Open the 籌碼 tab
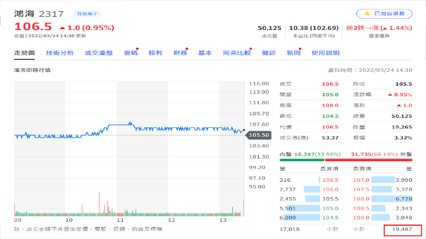Viewport: 426px width, 239px height. click(x=131, y=53)
